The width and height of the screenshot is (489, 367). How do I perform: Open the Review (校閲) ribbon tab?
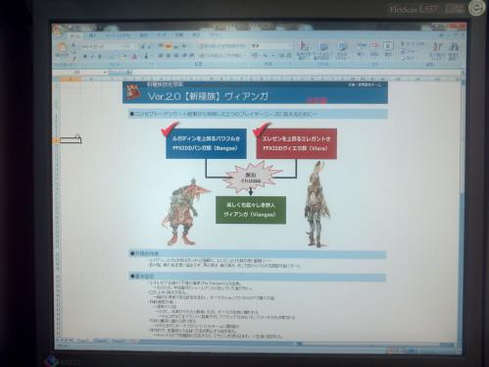[178, 35]
